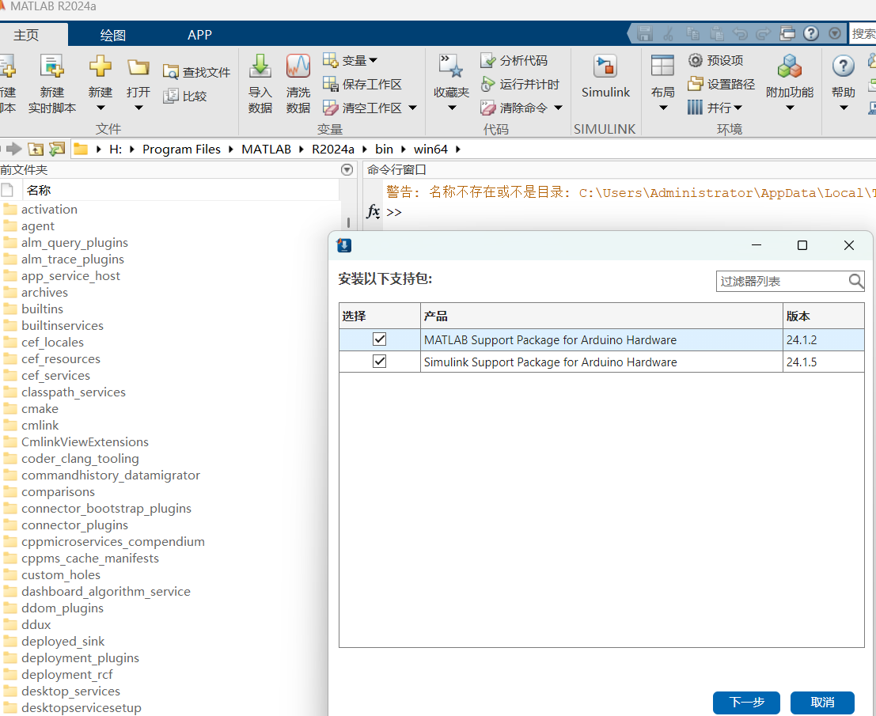Select the cmake folder

pyautogui.click(x=40, y=409)
